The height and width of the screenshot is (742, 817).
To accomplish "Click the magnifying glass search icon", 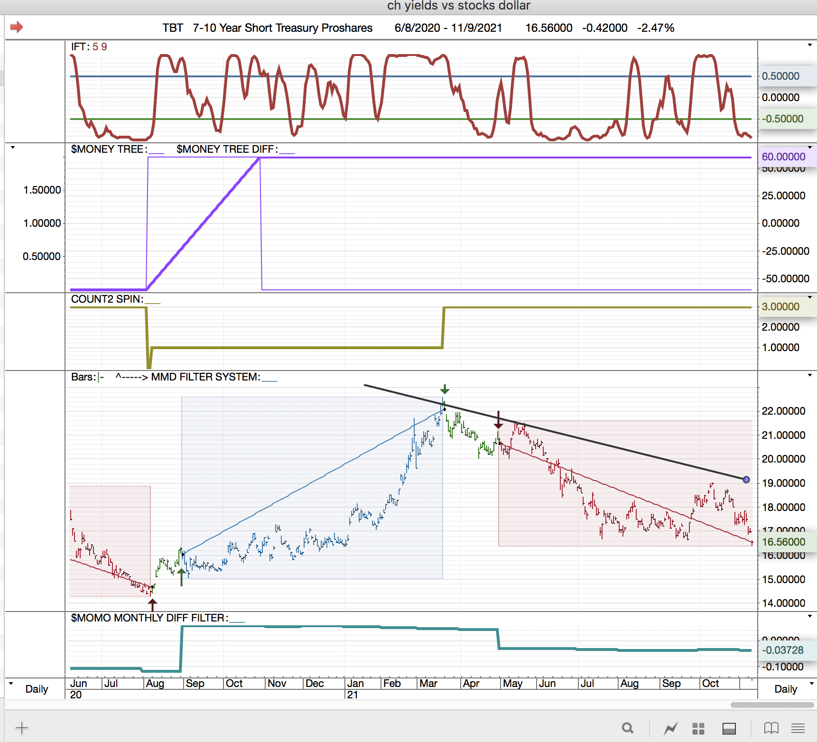I will 627,728.
